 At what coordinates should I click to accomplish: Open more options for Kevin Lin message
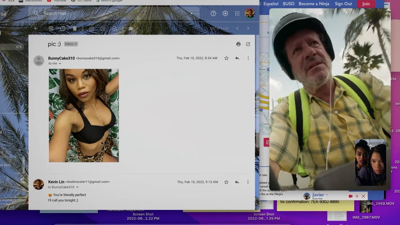248,182
